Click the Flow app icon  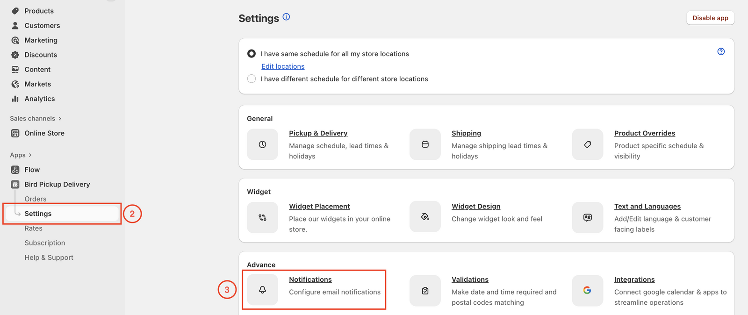point(15,170)
